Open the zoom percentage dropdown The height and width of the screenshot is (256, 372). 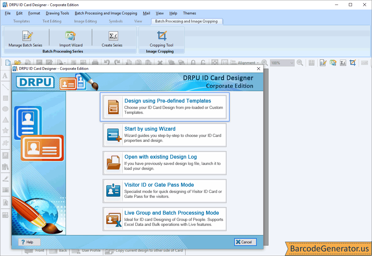pos(292,63)
